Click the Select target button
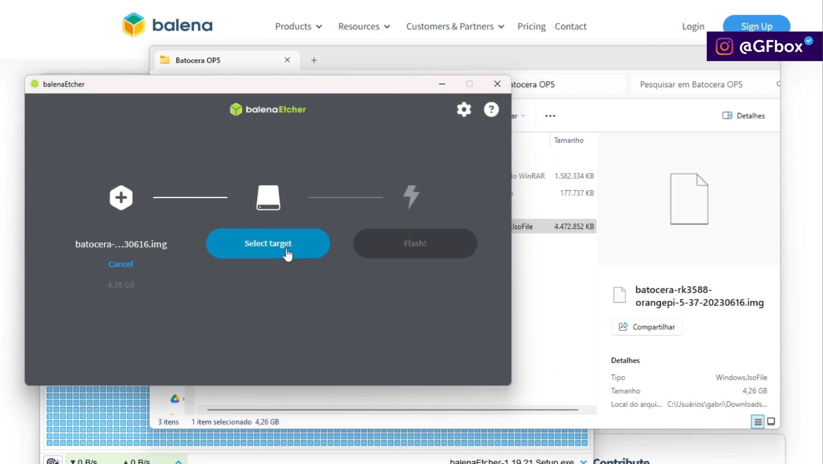Image resolution: width=823 pixels, height=464 pixels. [268, 243]
